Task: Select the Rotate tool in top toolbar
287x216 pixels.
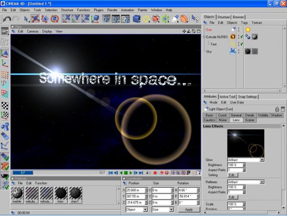Action: 54,19
